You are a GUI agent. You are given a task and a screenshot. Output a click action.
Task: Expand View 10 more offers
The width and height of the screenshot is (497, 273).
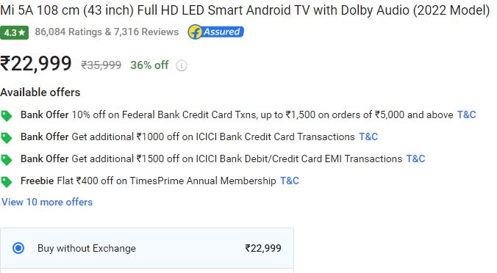[x=47, y=202]
